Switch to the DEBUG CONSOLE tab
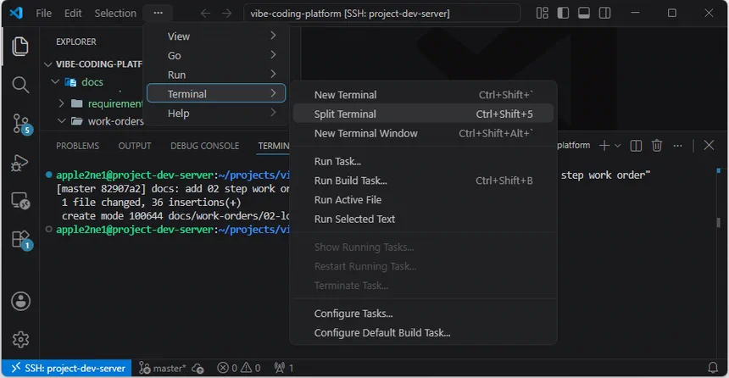729x378 pixels. click(x=204, y=146)
